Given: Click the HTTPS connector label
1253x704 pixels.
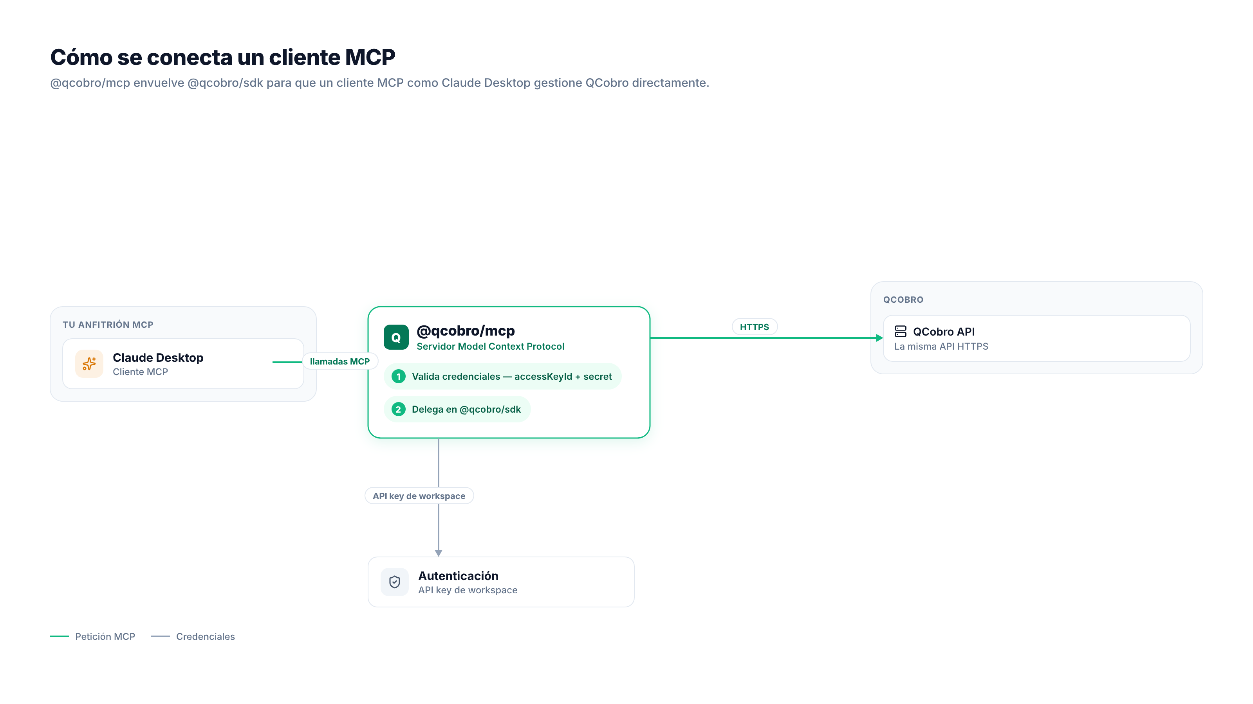Looking at the screenshot, I should pyautogui.click(x=755, y=327).
